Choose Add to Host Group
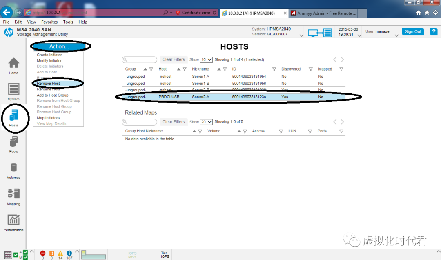 click(x=53, y=95)
